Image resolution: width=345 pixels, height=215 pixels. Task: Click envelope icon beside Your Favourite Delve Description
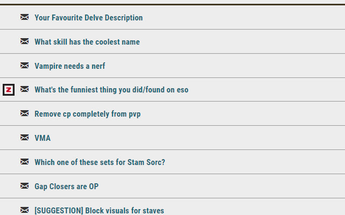click(x=24, y=17)
